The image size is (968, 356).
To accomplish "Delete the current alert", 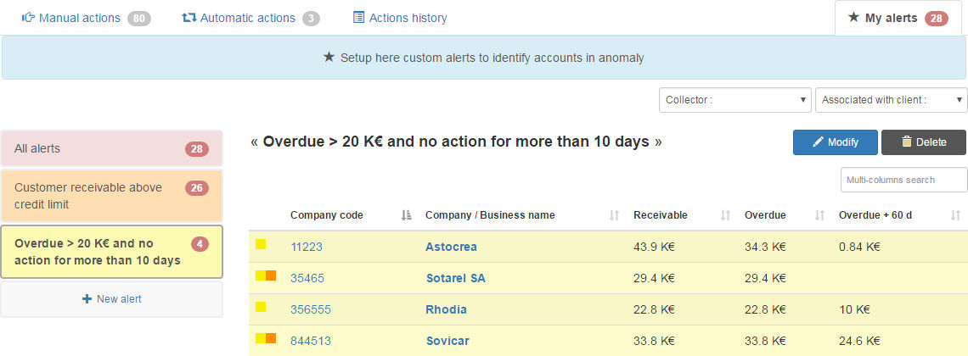I will (x=923, y=142).
